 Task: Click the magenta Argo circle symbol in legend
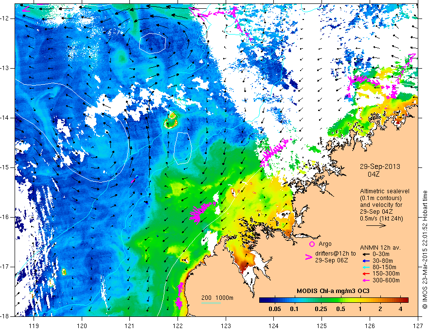(x=312, y=244)
